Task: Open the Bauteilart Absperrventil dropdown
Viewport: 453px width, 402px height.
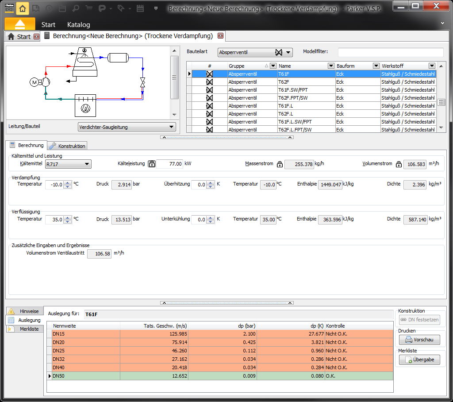Action: tap(255, 52)
